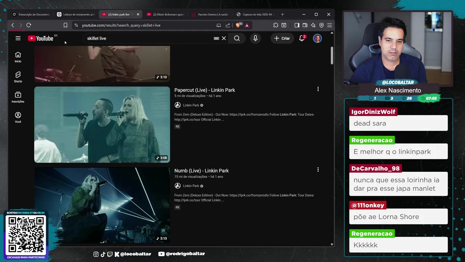Viewport: 465px width, 262px height.
Task: Open Inscrições in the sidebar
Action: (x=18, y=97)
